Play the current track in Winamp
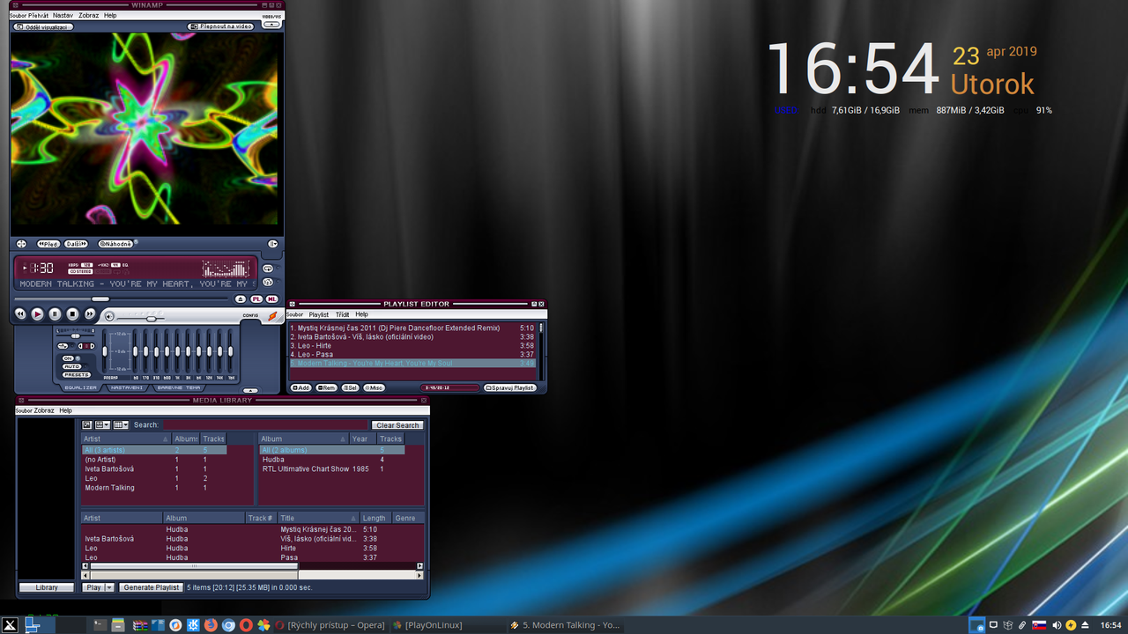 [x=37, y=314]
